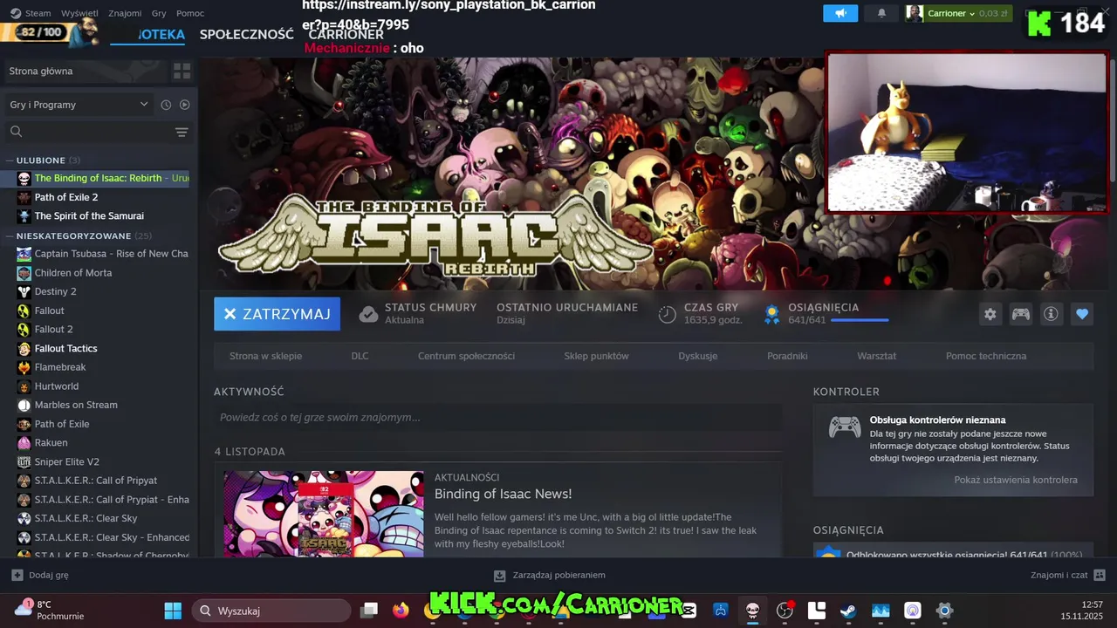Switch to the SPOŁECZNOŚĆ tab
The width and height of the screenshot is (1117, 628).
pos(246,34)
